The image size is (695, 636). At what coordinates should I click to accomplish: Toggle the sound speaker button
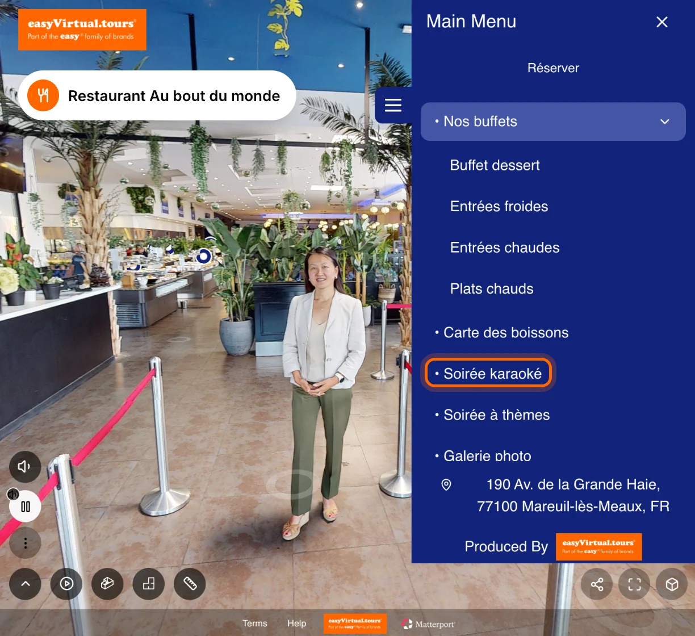pos(25,467)
